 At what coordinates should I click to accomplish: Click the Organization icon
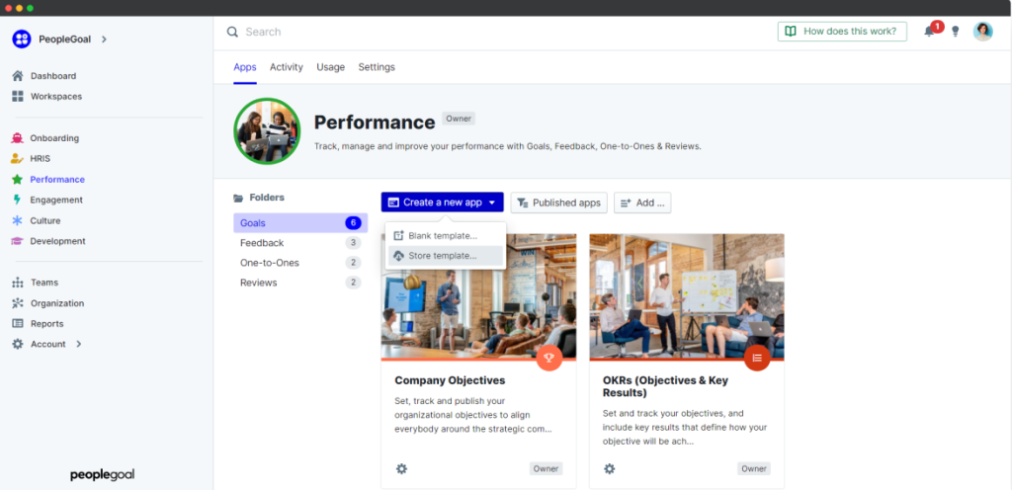tap(18, 303)
